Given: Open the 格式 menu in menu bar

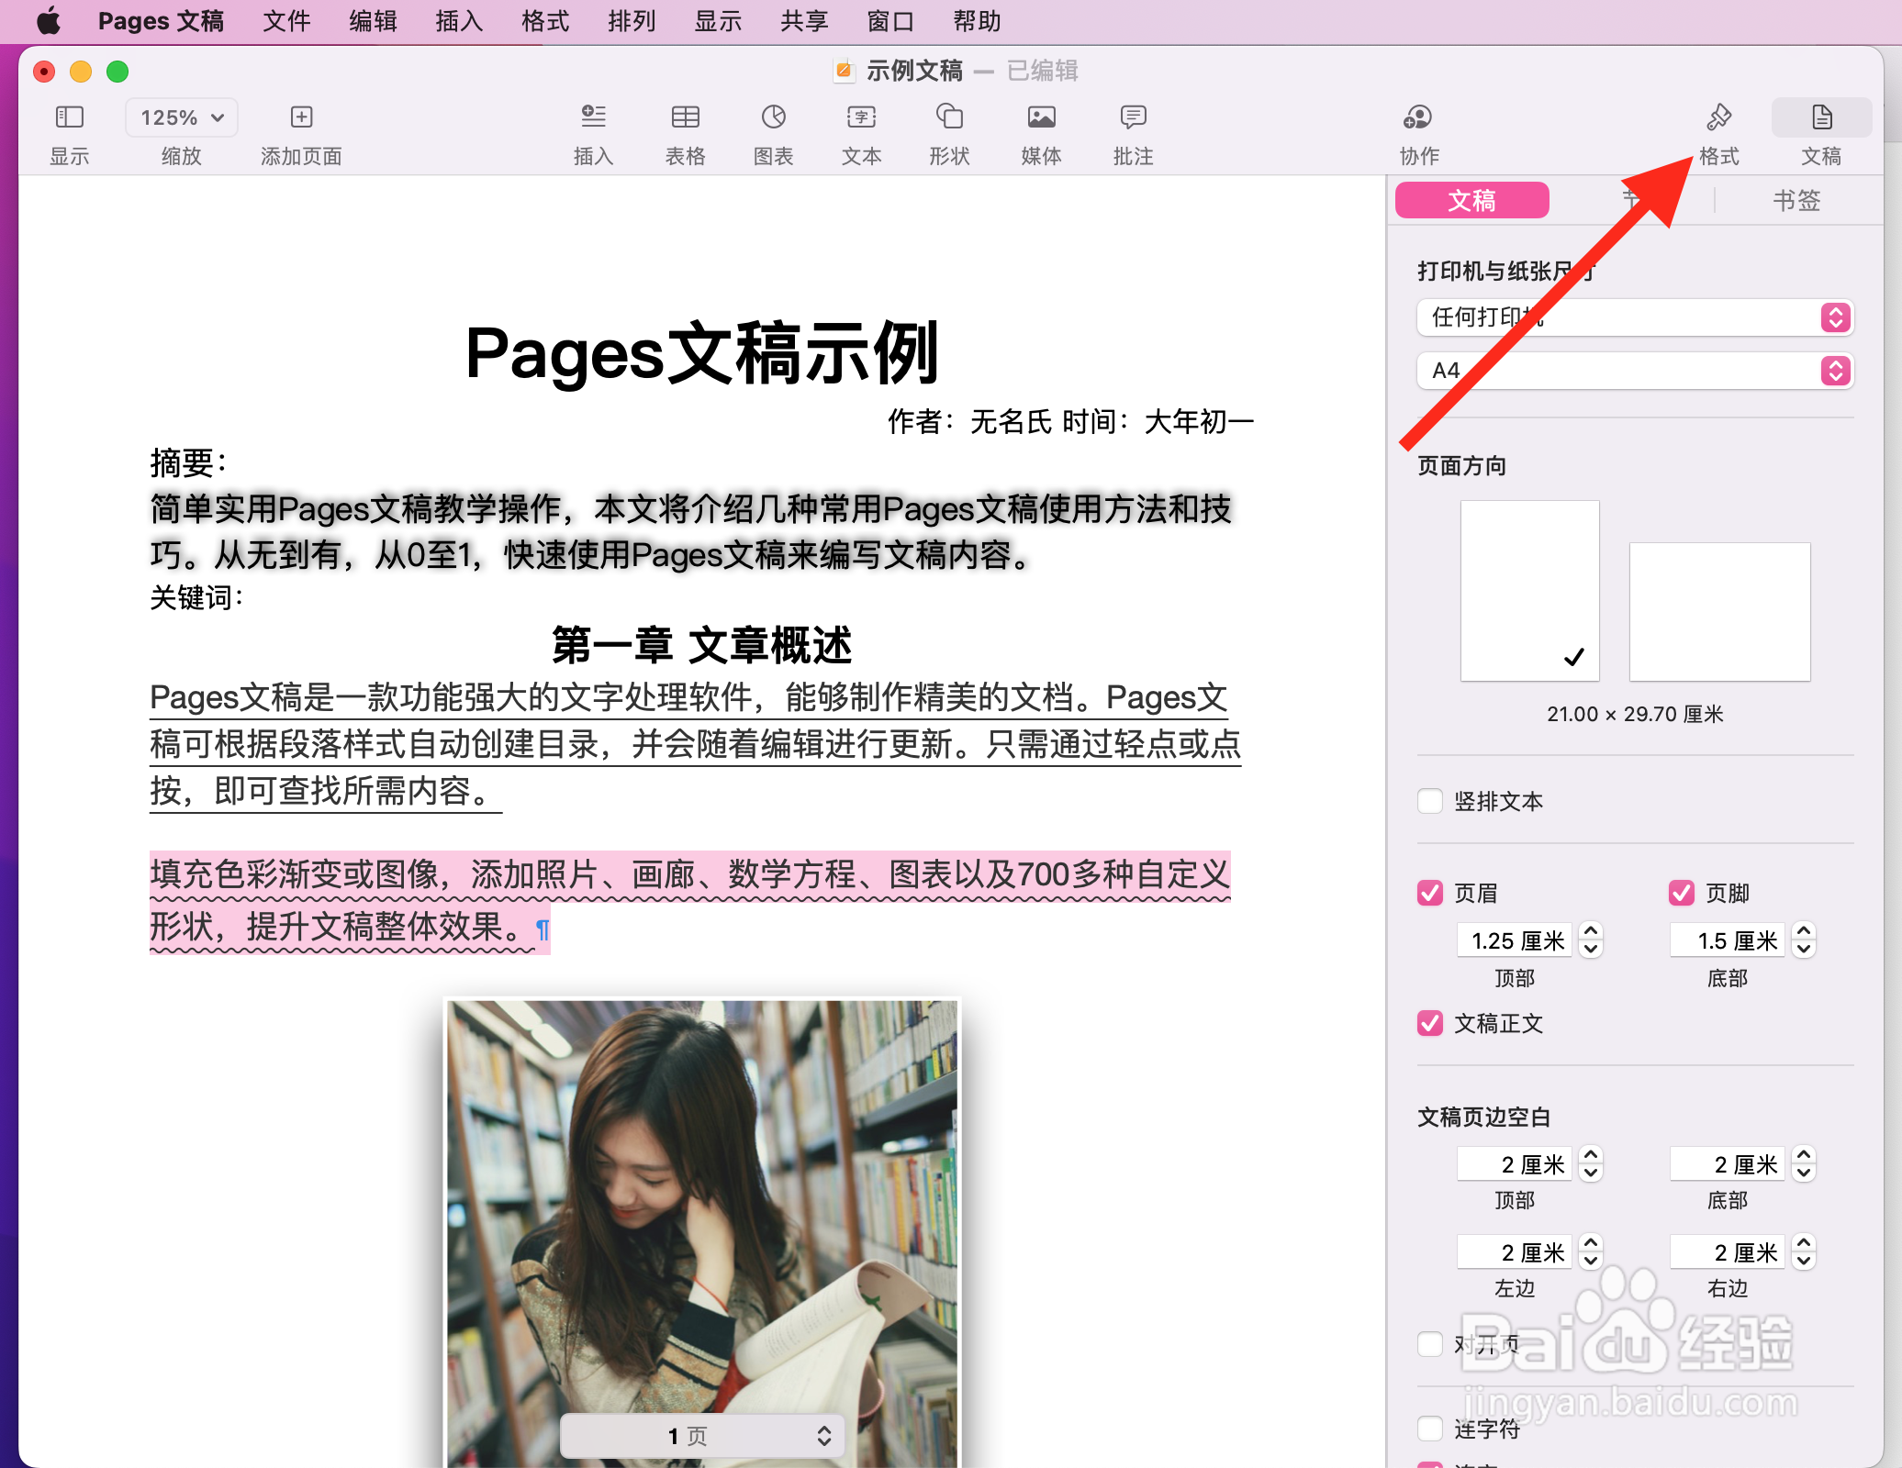Looking at the screenshot, I should tap(545, 20).
